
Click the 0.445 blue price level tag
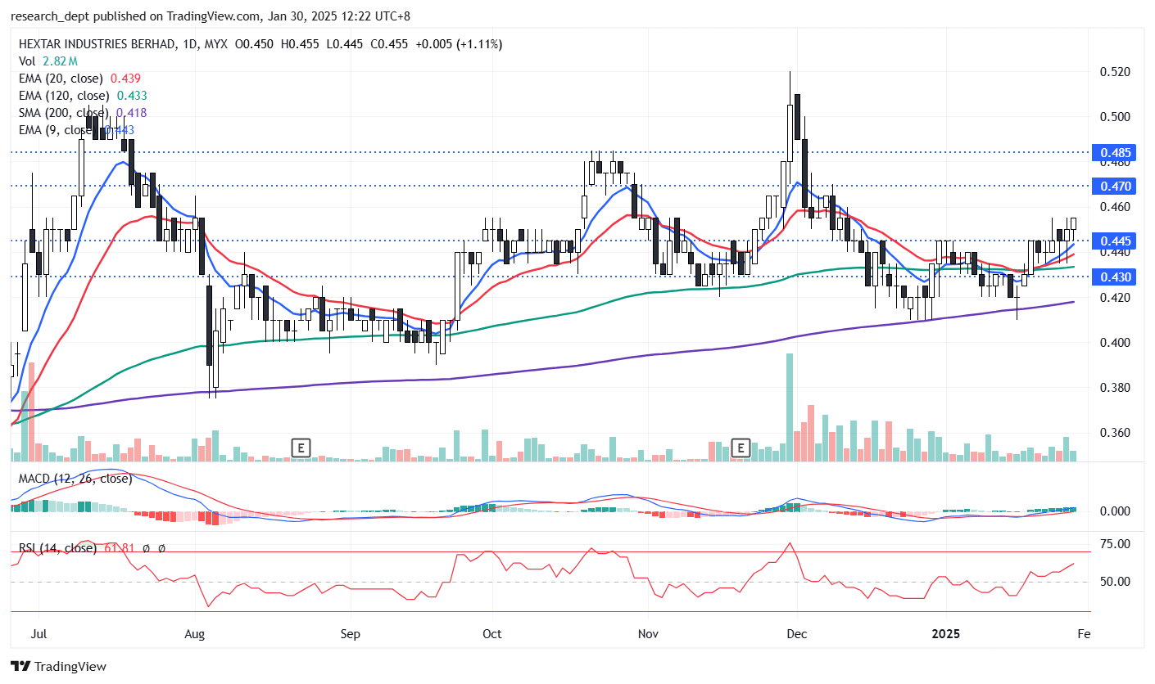(1116, 241)
